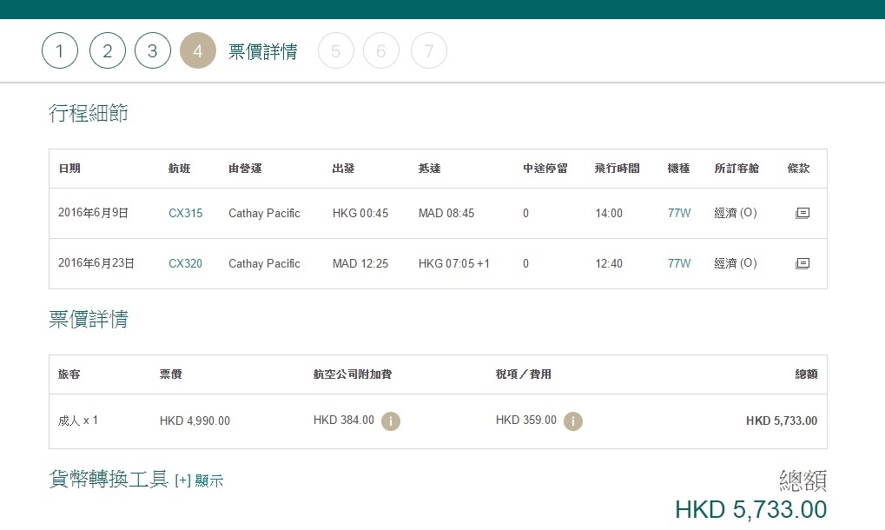
Task: Go to booking step 2
Action: click(108, 51)
